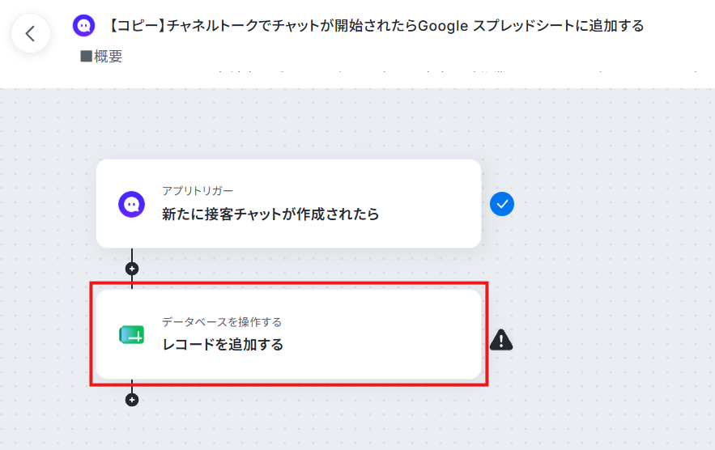Click the connector line under the trigger card
The height and width of the screenshot is (450, 715).
pos(132,255)
